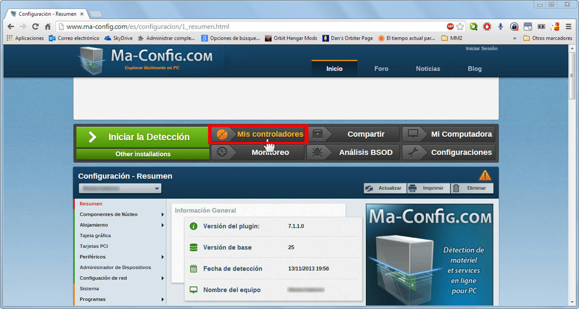The height and width of the screenshot is (309, 579).
Task: Select Resumen in the sidebar
Action: coord(91,203)
